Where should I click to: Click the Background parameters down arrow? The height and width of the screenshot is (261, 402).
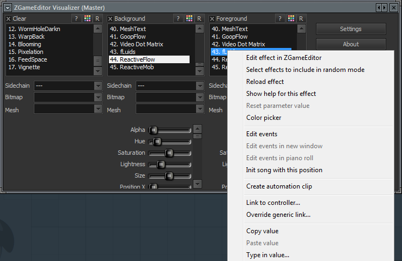pos(197,184)
